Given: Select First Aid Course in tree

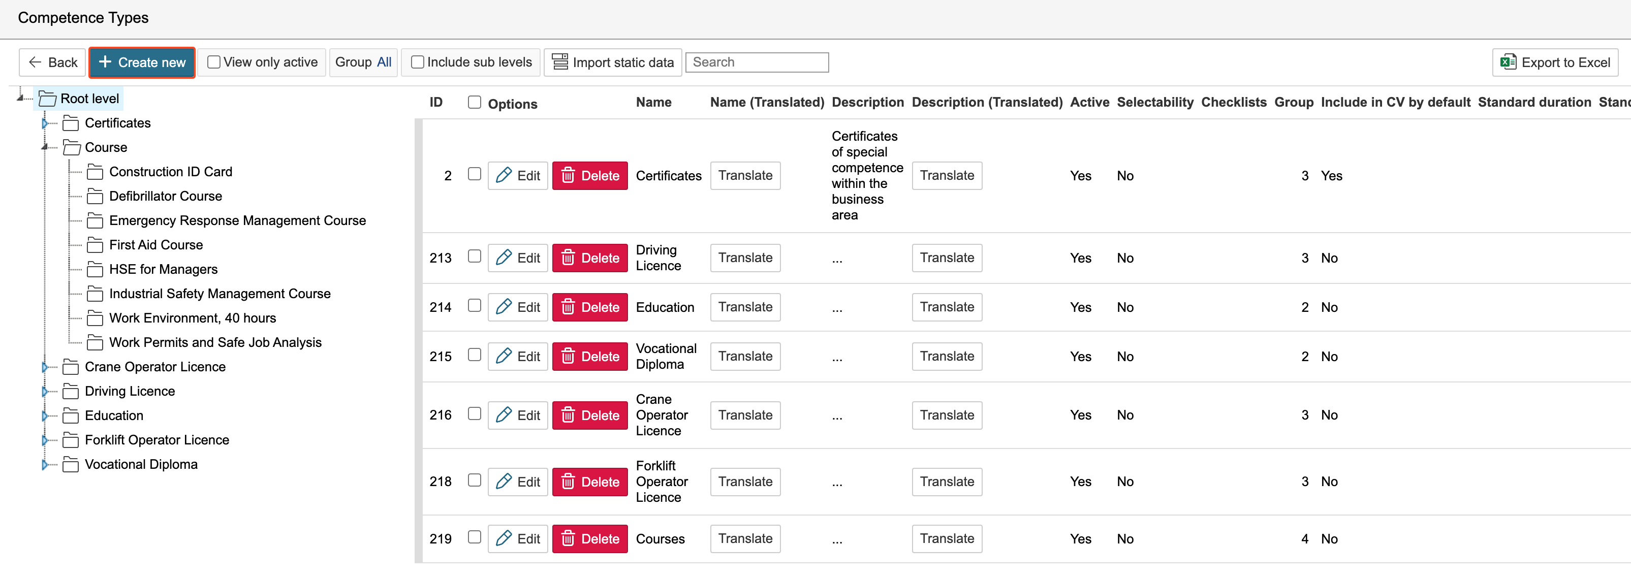Looking at the screenshot, I should 156,245.
